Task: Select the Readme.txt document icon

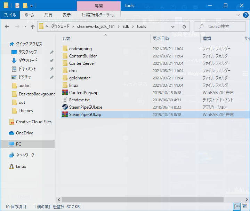Action: (65, 100)
